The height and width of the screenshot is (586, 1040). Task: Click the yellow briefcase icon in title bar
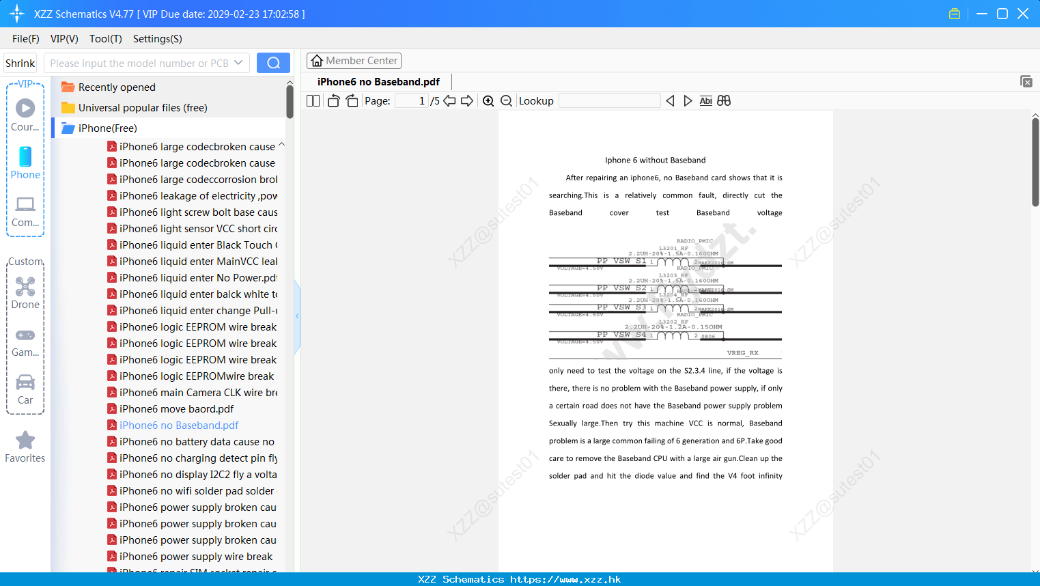955,14
